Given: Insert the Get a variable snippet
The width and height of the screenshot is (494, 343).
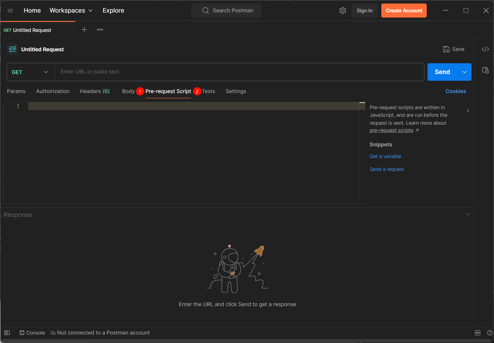Looking at the screenshot, I should pyautogui.click(x=385, y=156).
